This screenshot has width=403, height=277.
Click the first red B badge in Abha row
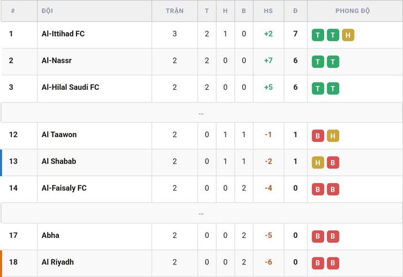click(318, 237)
